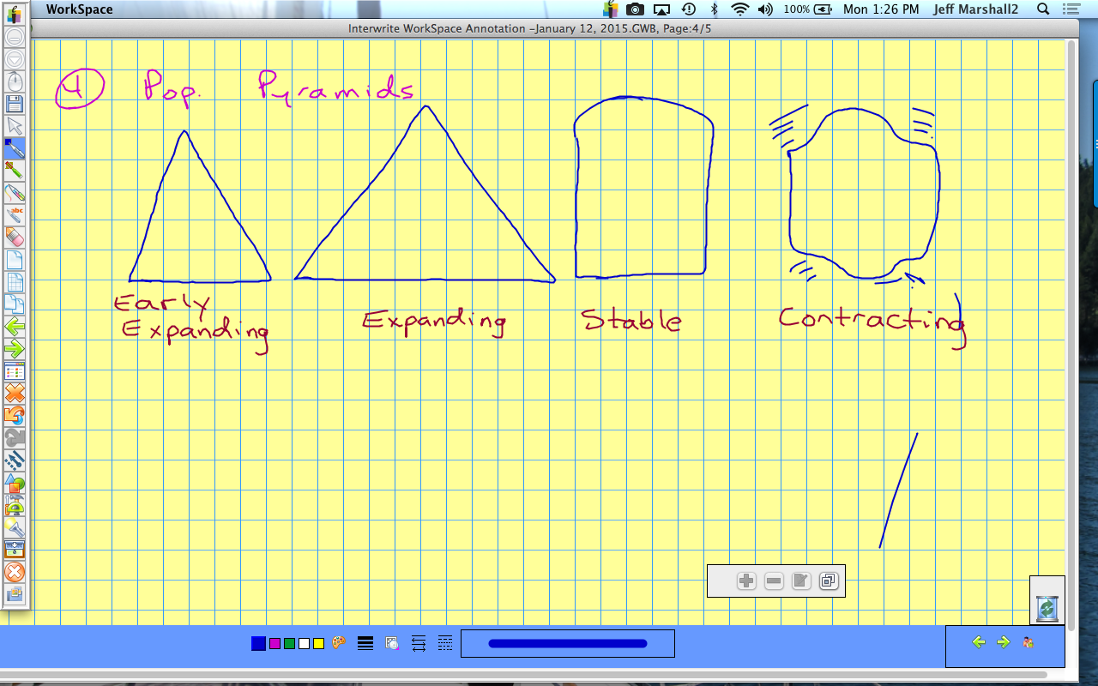1098x686 pixels.
Task: Click the Mon 1:26 PM clock
Action: point(881,9)
